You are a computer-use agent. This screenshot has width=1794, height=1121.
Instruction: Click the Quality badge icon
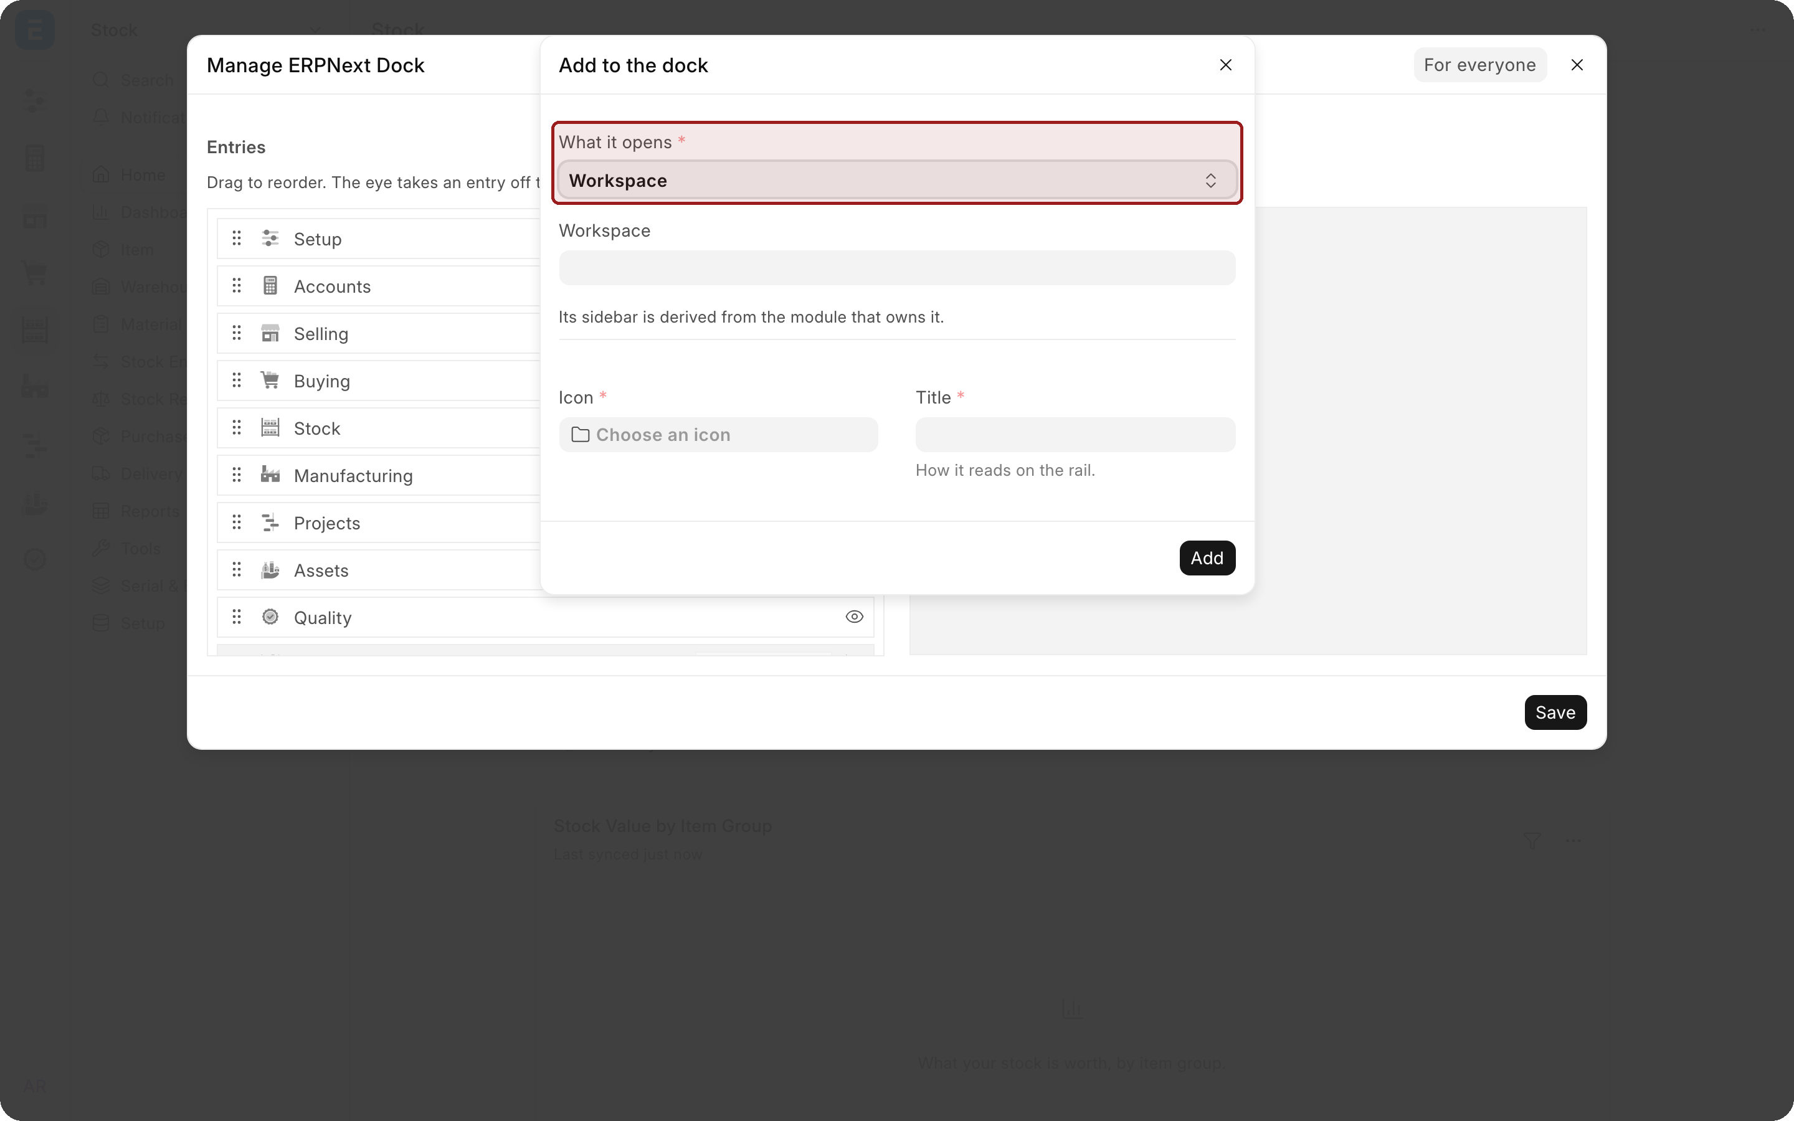pyautogui.click(x=270, y=617)
